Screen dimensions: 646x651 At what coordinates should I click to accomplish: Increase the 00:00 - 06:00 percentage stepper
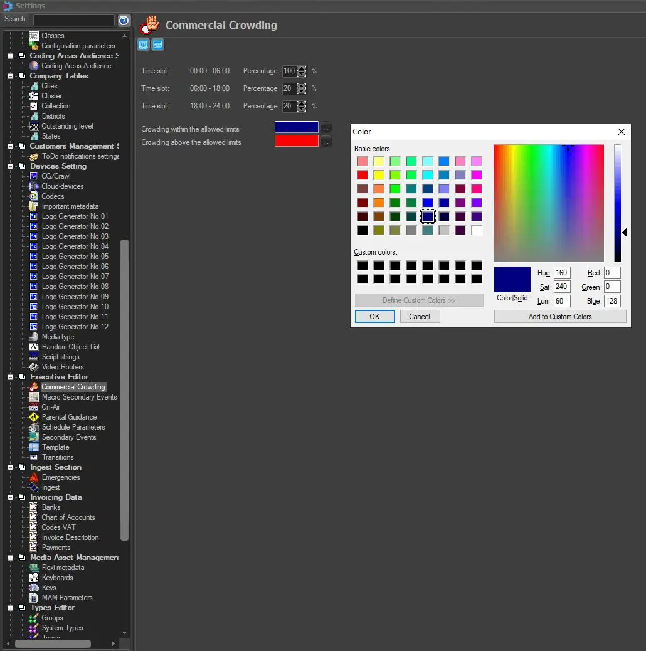click(302, 68)
